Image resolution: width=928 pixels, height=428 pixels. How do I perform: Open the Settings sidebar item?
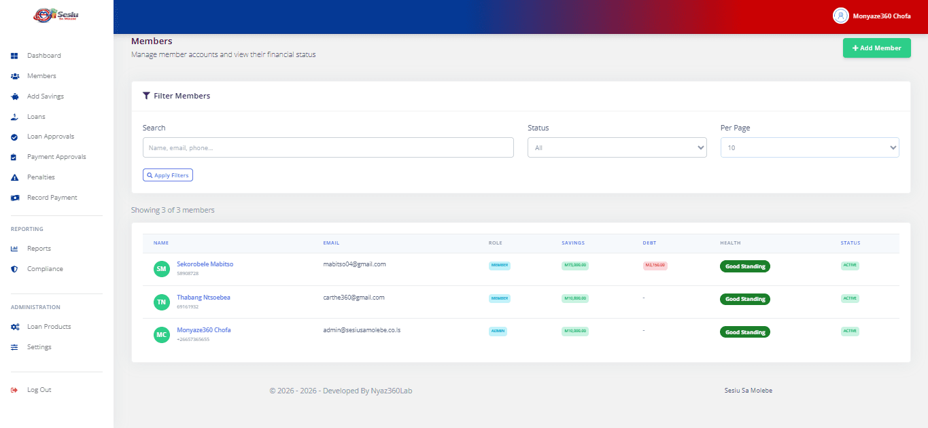pyautogui.click(x=39, y=347)
